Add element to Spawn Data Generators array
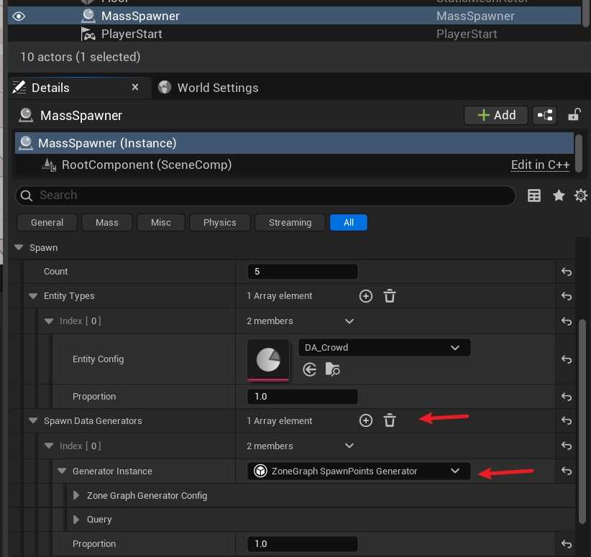The image size is (591, 557). (366, 421)
